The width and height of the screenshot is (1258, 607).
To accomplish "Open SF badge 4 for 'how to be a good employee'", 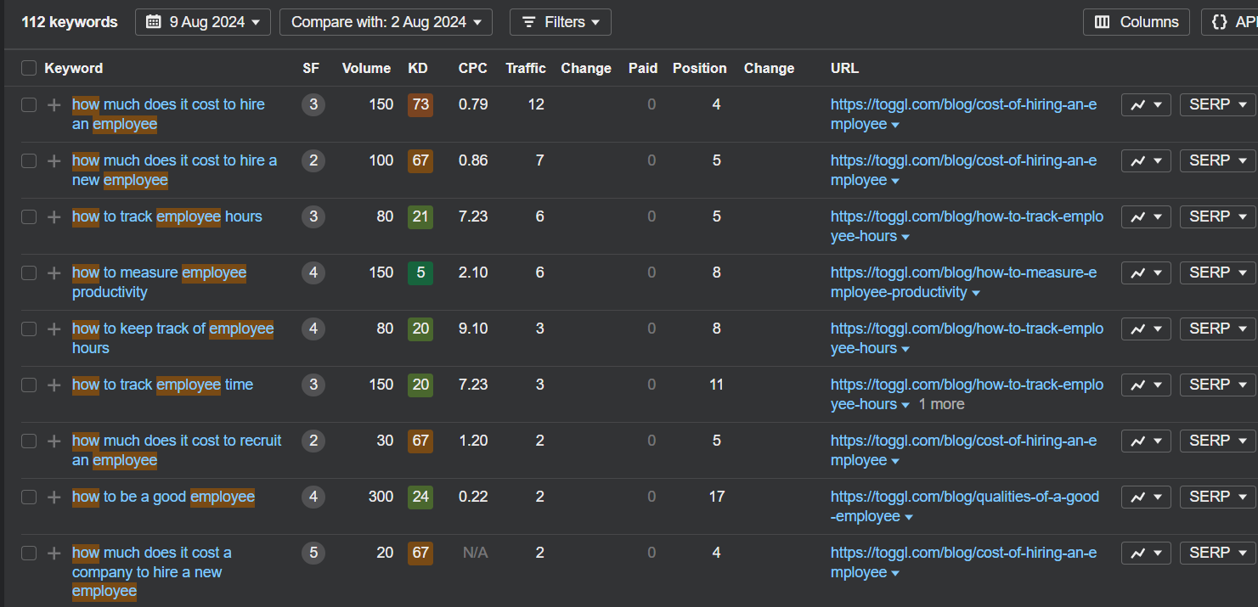I will click(x=313, y=497).
